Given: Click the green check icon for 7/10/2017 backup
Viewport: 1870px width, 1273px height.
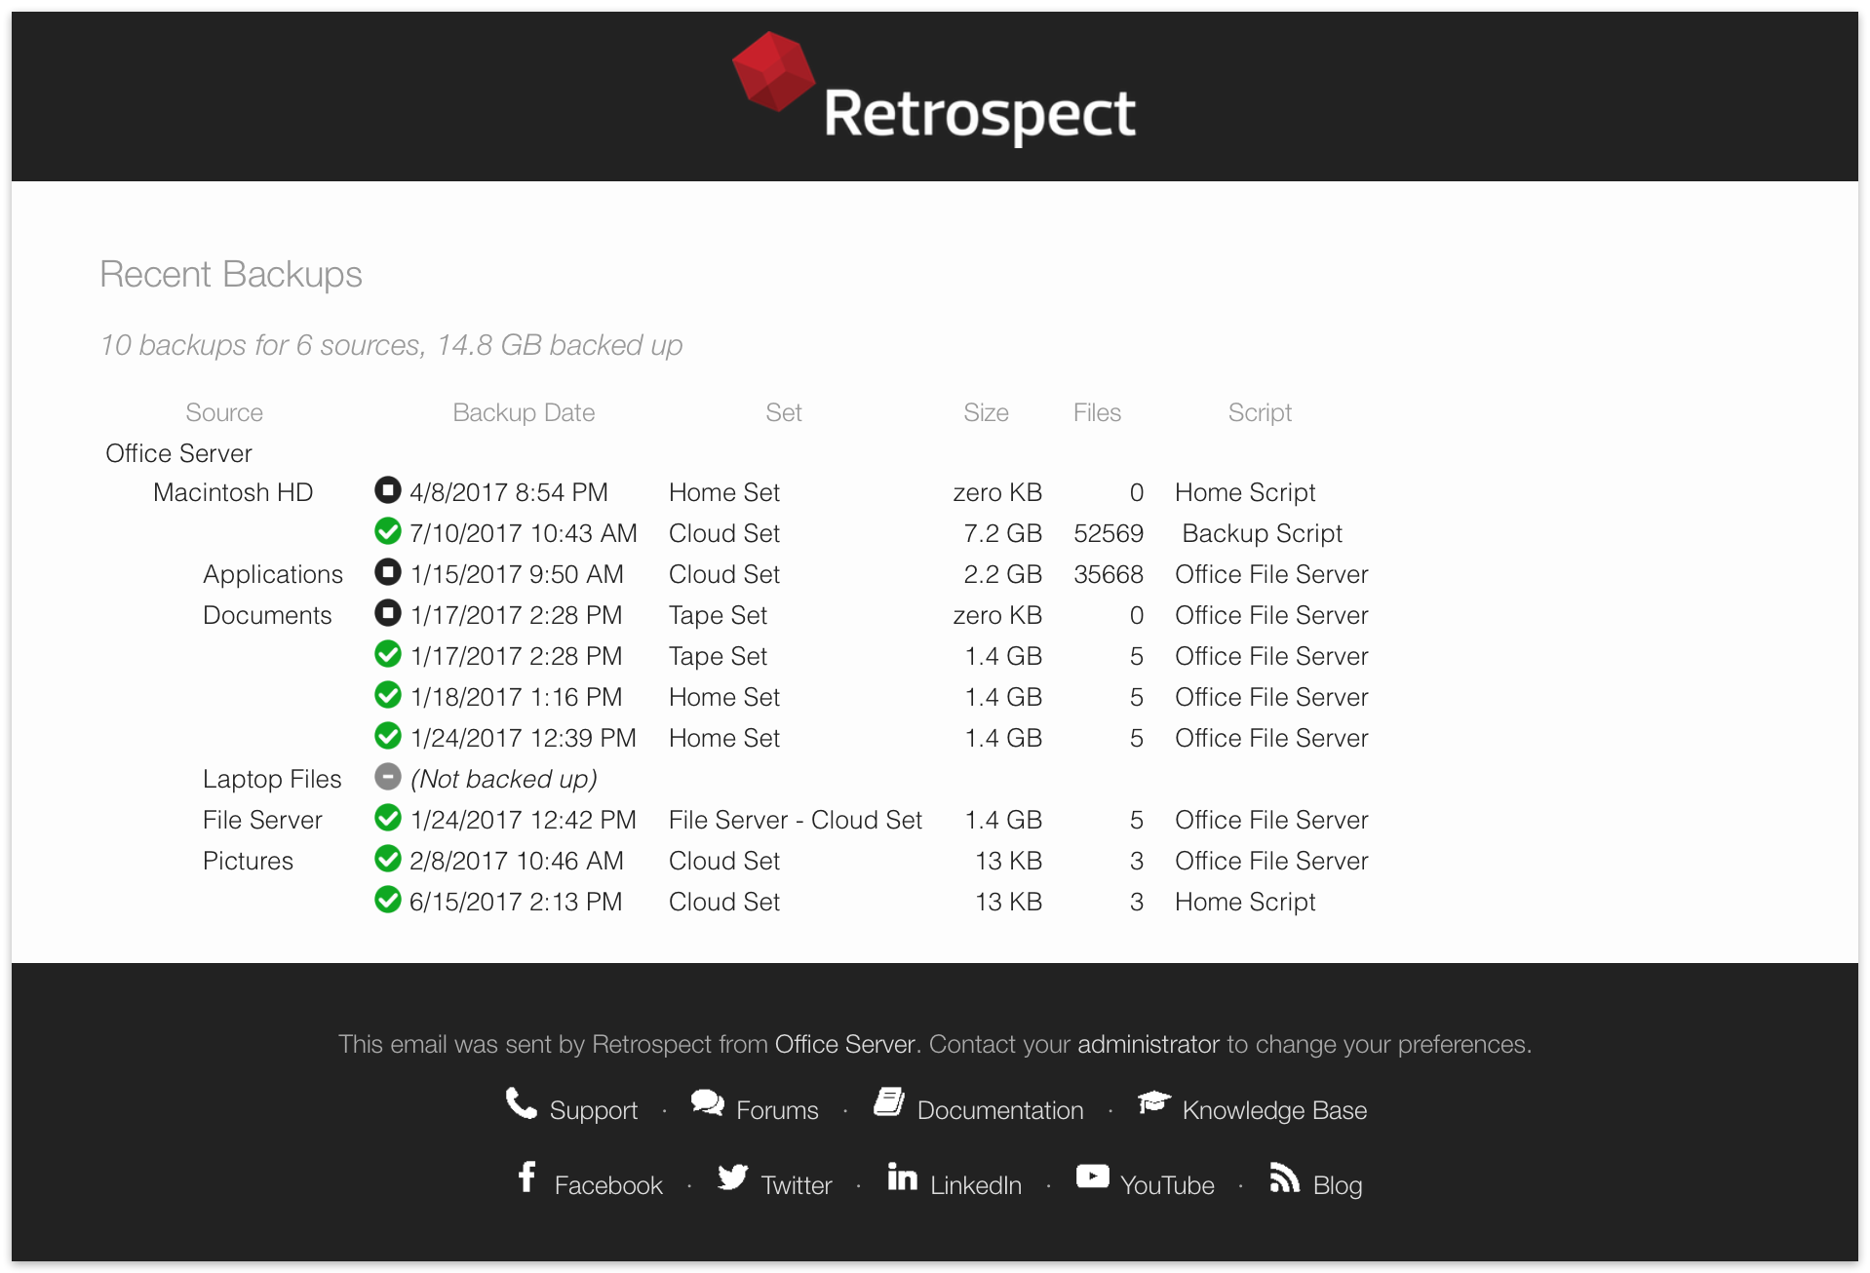Looking at the screenshot, I should coord(388,530).
